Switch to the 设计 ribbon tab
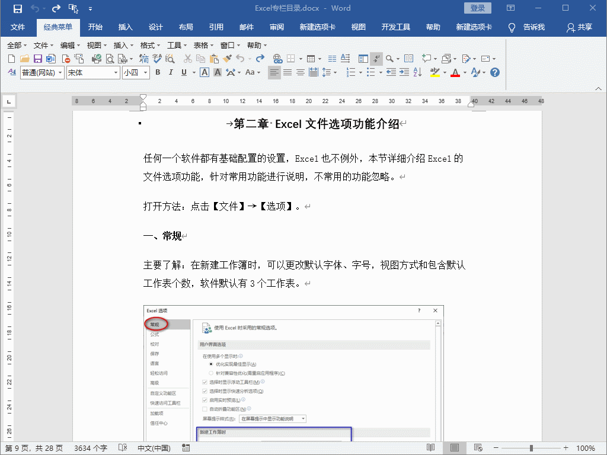Screen dimensions: 607x455 pyautogui.click(x=156, y=27)
